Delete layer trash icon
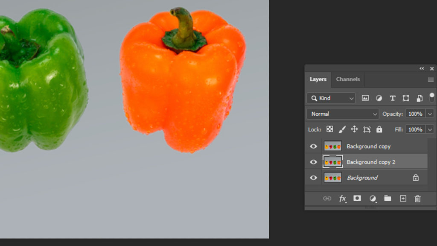 click(x=417, y=199)
